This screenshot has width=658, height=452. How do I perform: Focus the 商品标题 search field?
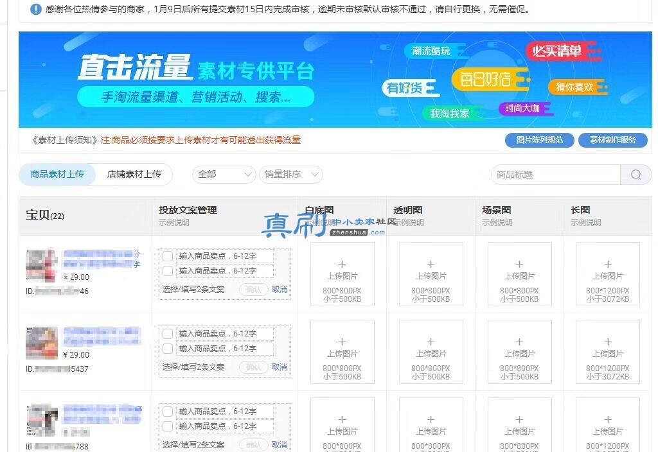tap(556, 175)
